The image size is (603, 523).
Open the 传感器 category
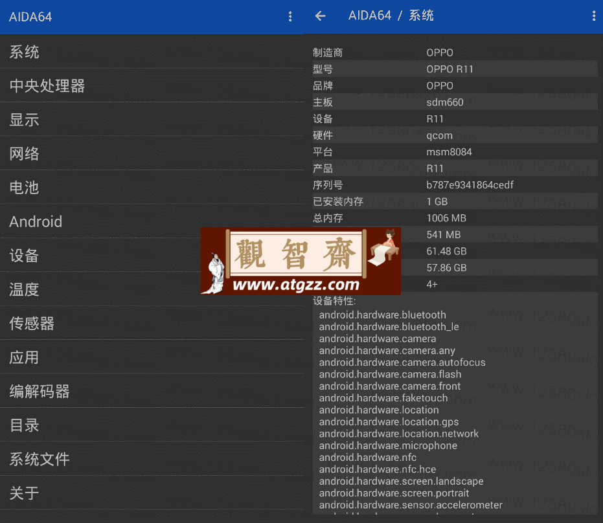152,324
